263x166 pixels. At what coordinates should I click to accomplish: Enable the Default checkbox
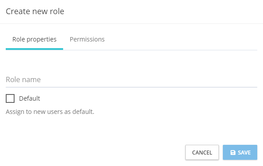[x=10, y=98]
